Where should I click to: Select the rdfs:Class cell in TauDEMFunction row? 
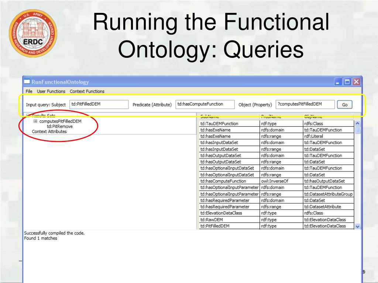[329, 123]
